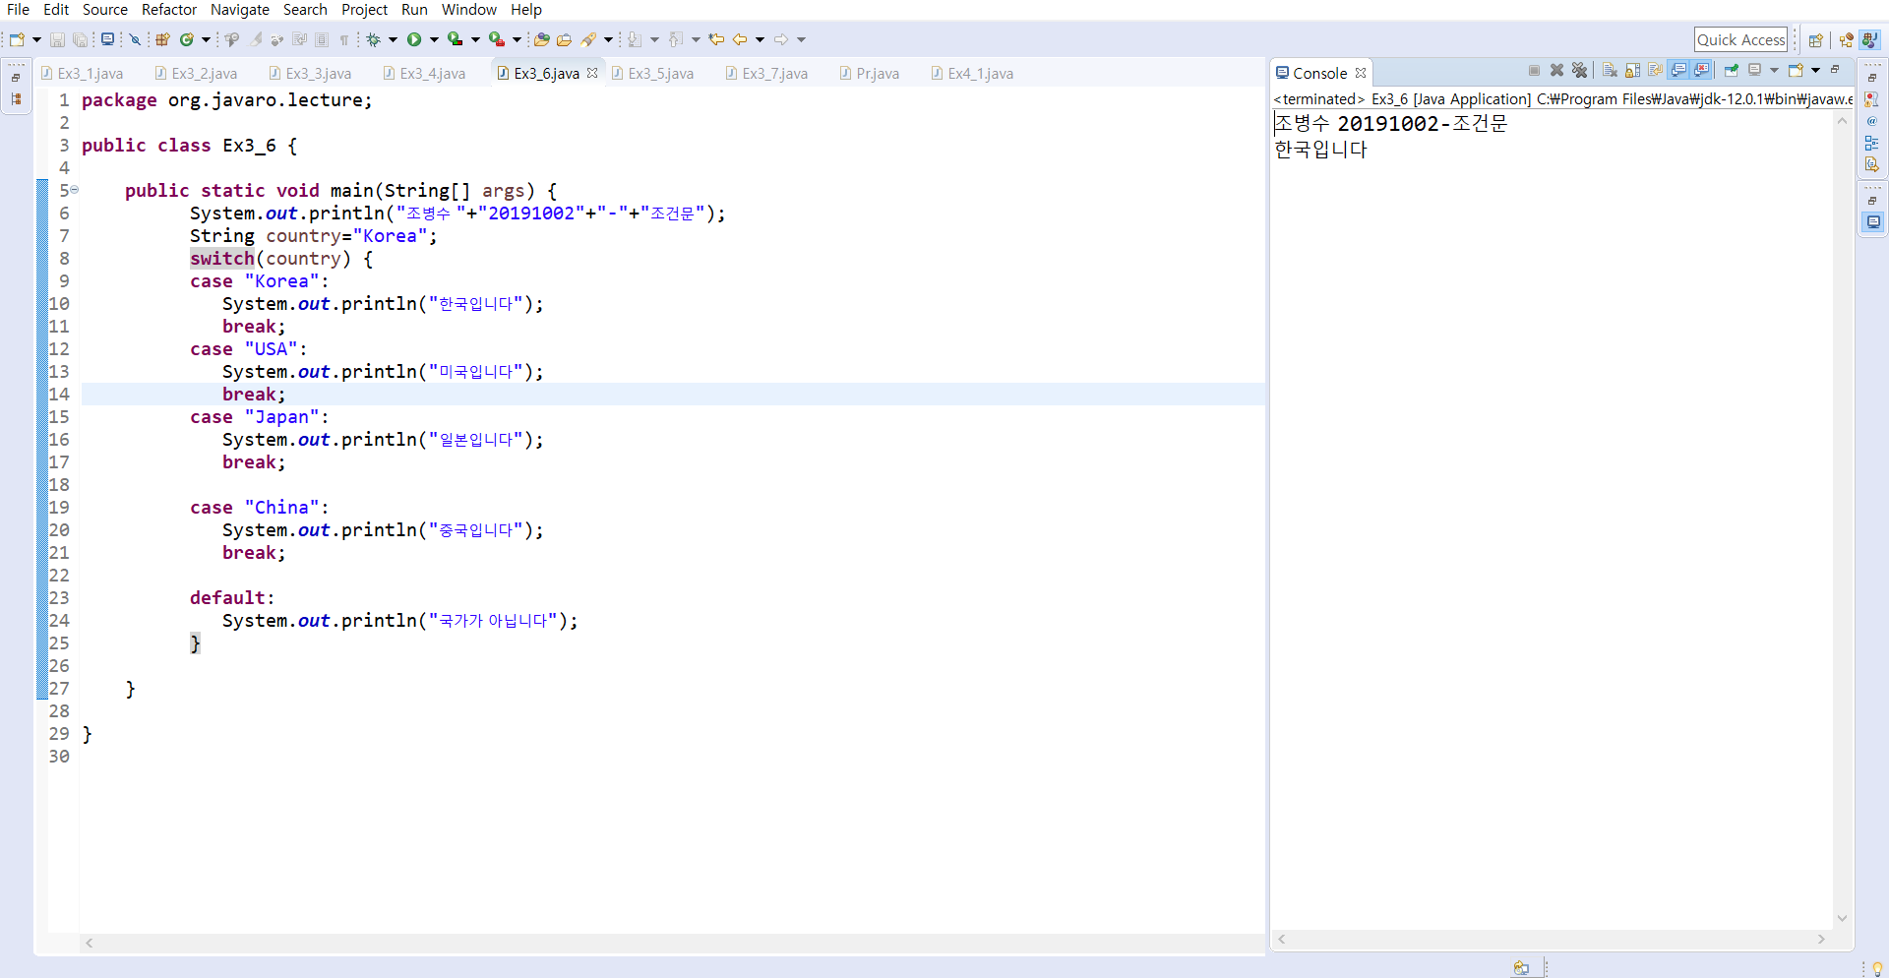Switch to the Ex4_1.java editor tab
Image resolution: width=1889 pixels, height=978 pixels.
pyautogui.click(x=973, y=74)
